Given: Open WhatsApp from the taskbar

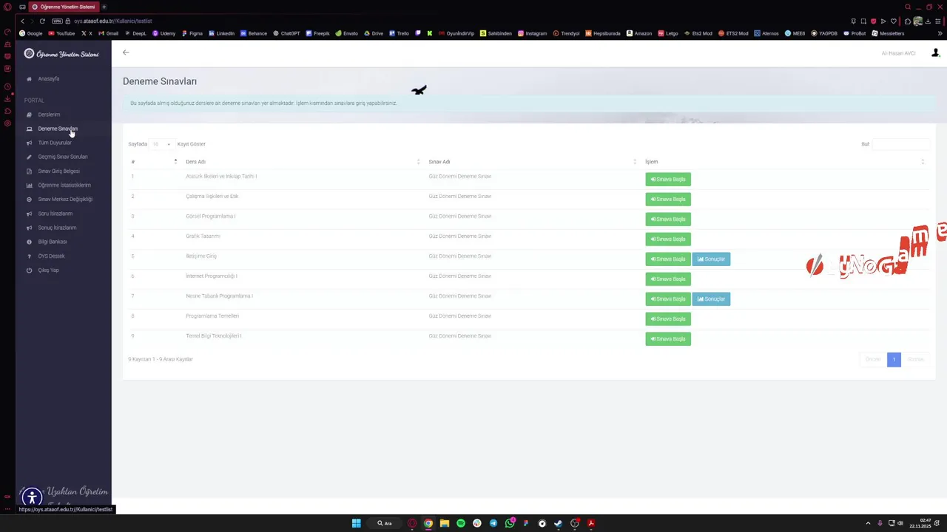Looking at the screenshot, I should (510, 523).
